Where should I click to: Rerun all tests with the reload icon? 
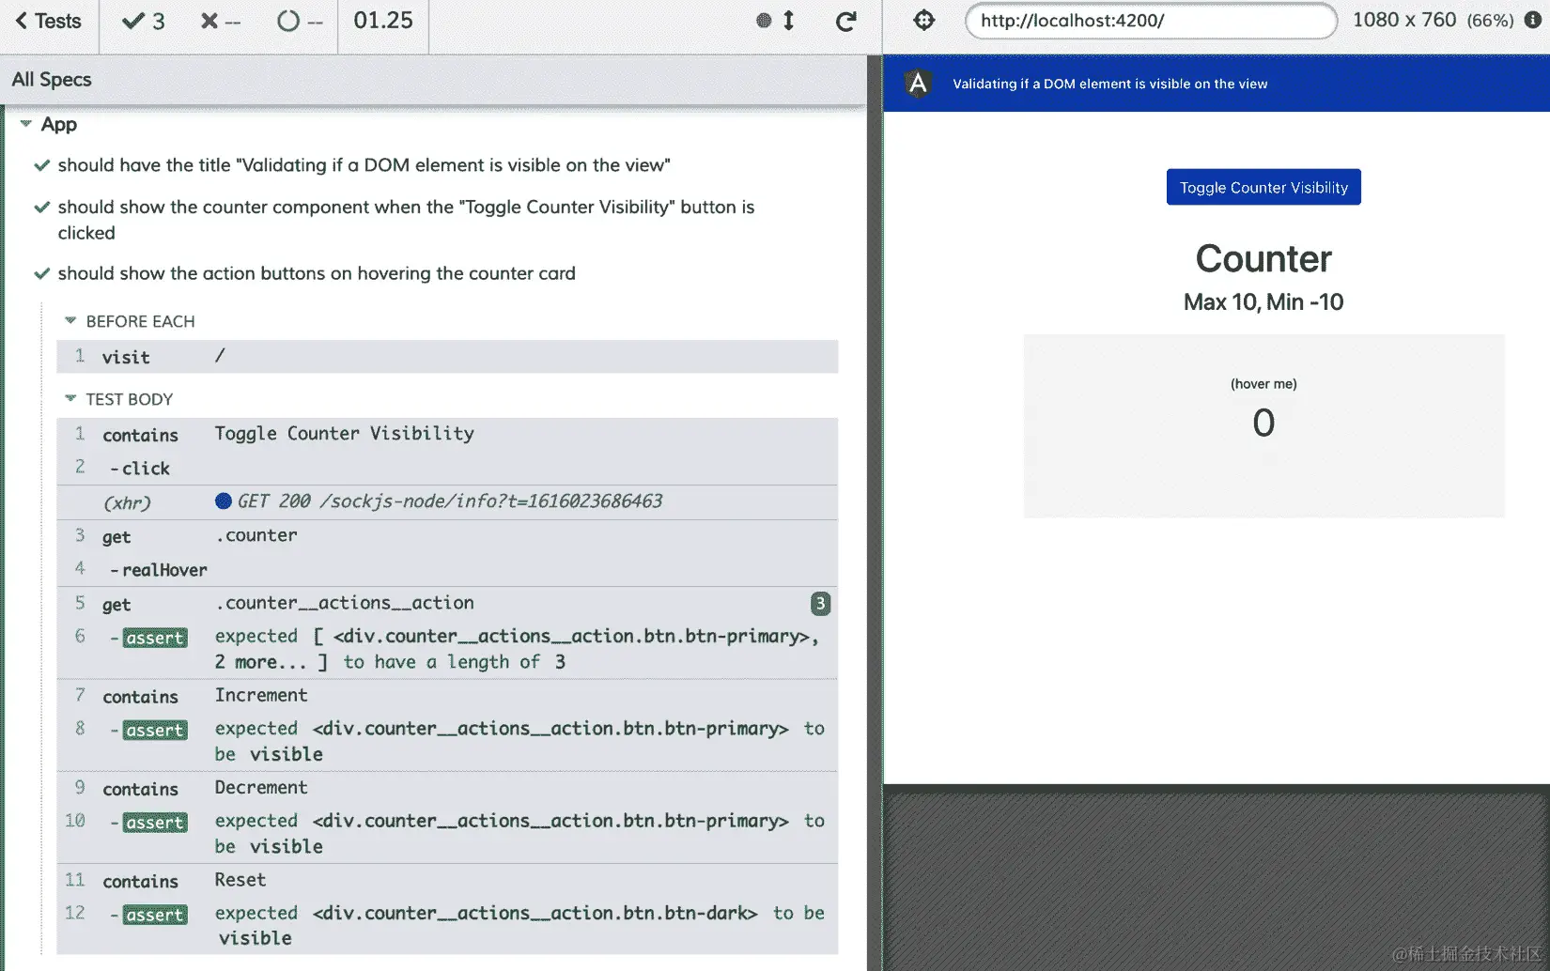[845, 22]
